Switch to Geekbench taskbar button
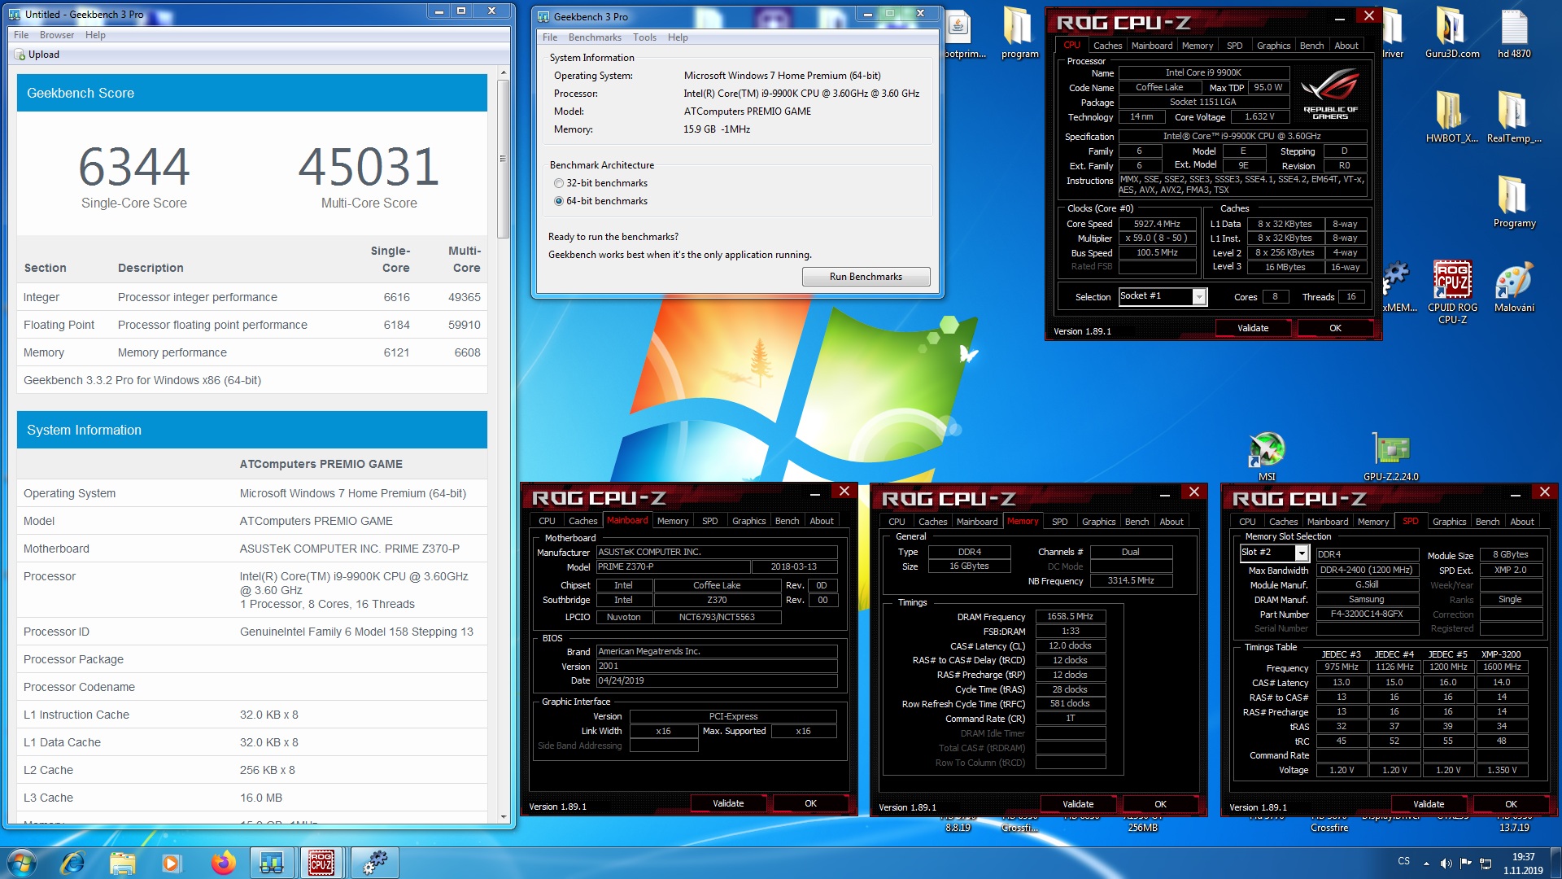The height and width of the screenshot is (879, 1562). [272, 863]
